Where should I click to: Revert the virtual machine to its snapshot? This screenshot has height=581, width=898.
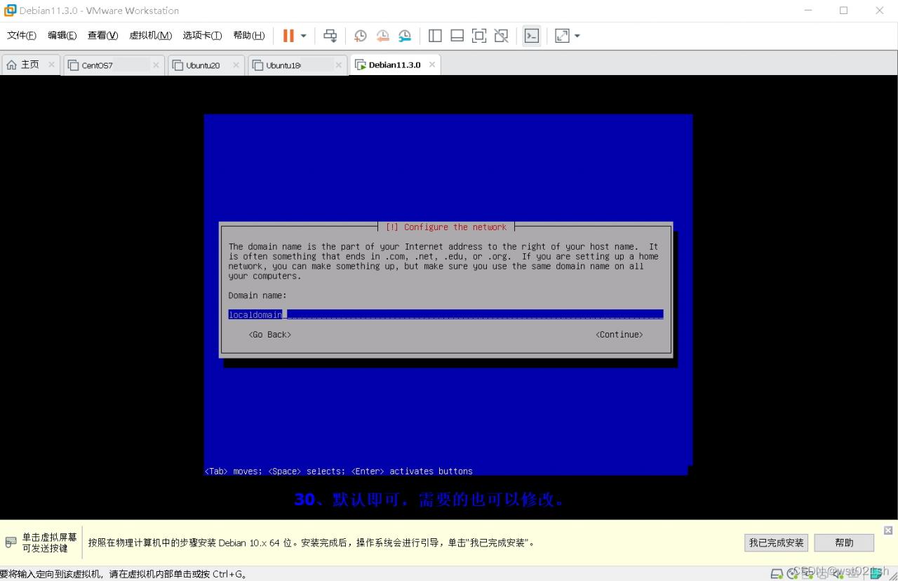[382, 36]
